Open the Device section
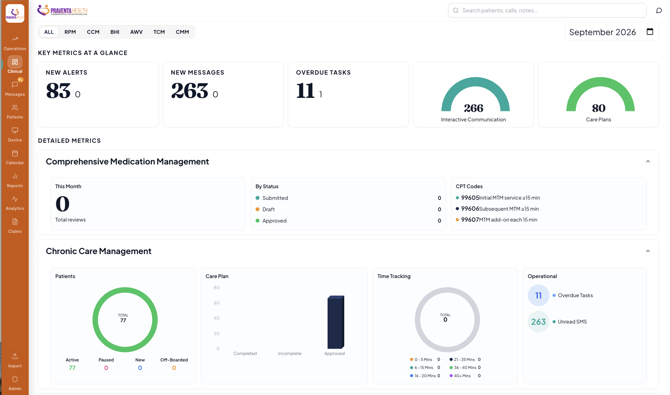 [15, 135]
